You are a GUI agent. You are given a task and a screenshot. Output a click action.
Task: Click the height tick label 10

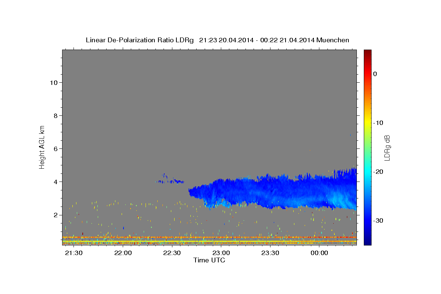(x=53, y=83)
